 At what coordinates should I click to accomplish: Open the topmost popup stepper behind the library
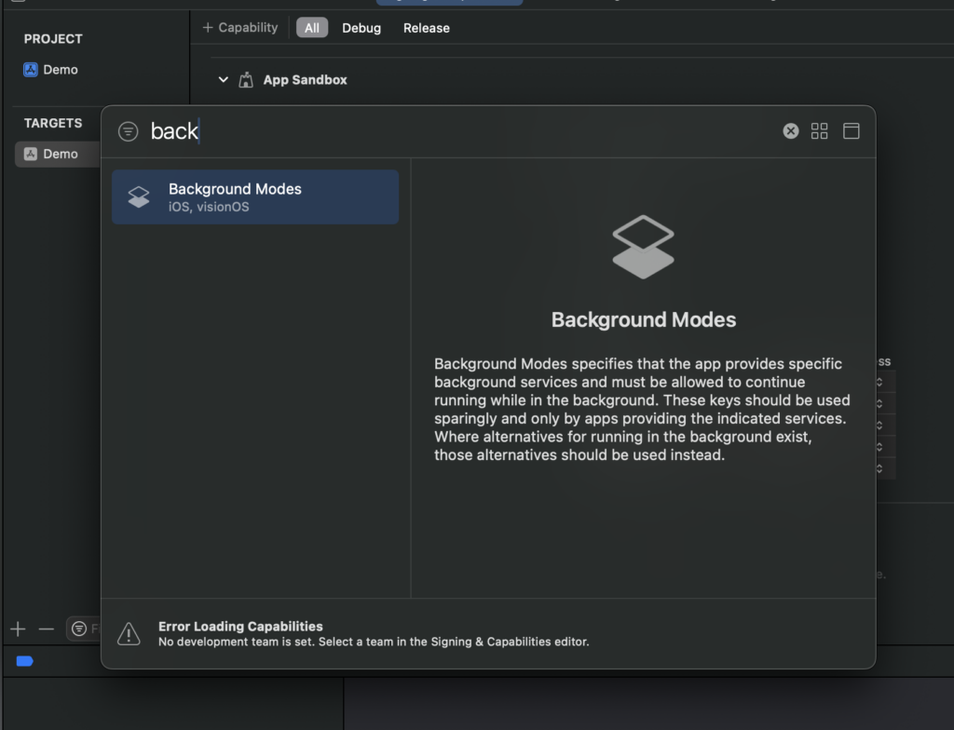(879, 382)
